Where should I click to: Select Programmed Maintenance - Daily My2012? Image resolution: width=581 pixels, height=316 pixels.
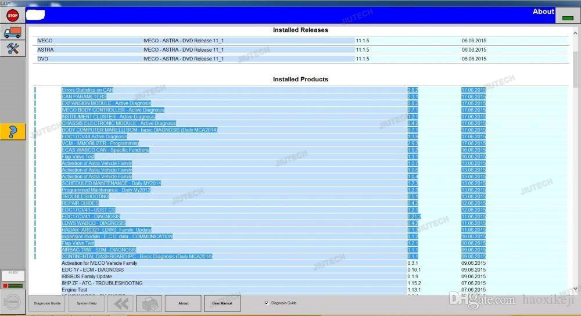(x=300, y=190)
